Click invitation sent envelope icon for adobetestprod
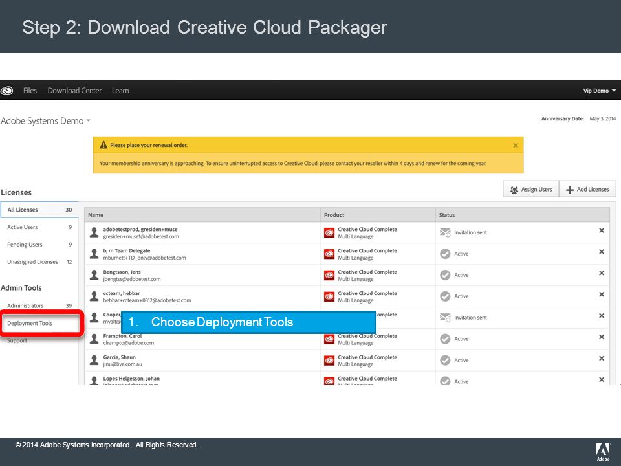This screenshot has width=621, height=466. 445,232
